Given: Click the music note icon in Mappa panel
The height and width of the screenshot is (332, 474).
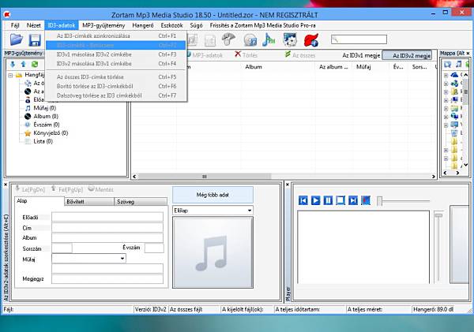Looking at the screenshot, I should 458,64.
